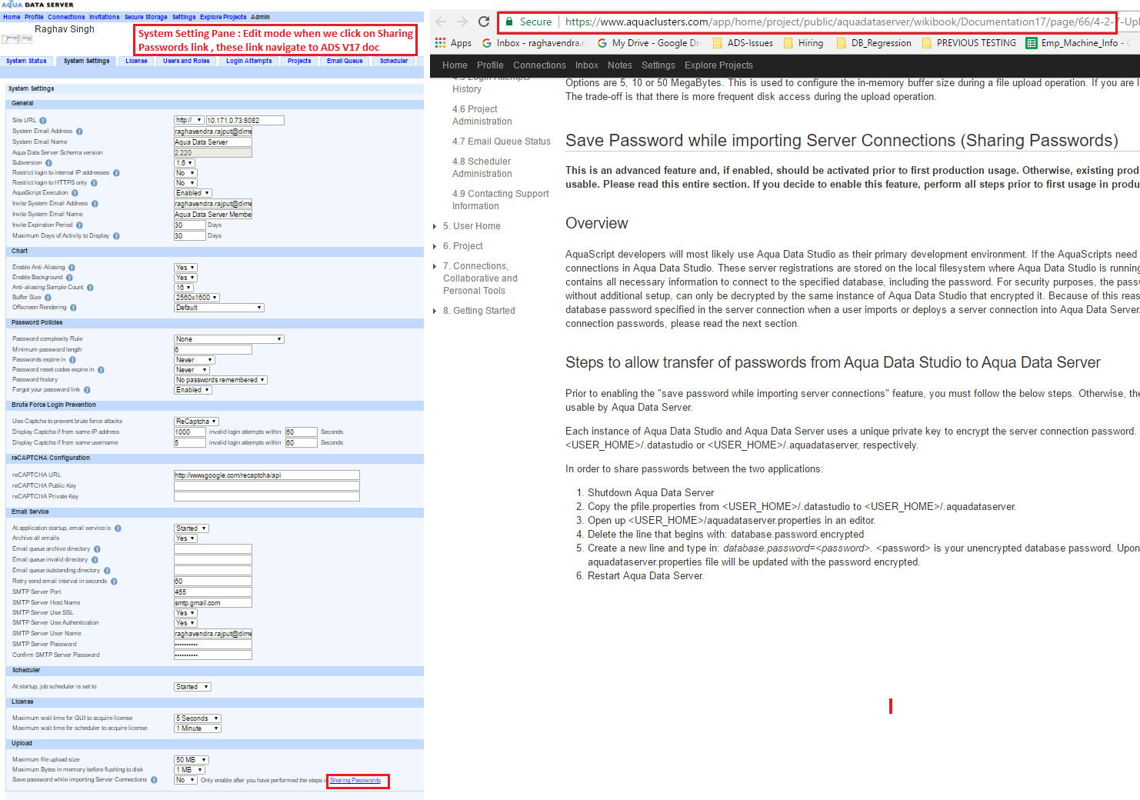Screen dimensions: 1140x800
Task: Open 4.9 Contacting Support Information page
Action: coord(501,200)
